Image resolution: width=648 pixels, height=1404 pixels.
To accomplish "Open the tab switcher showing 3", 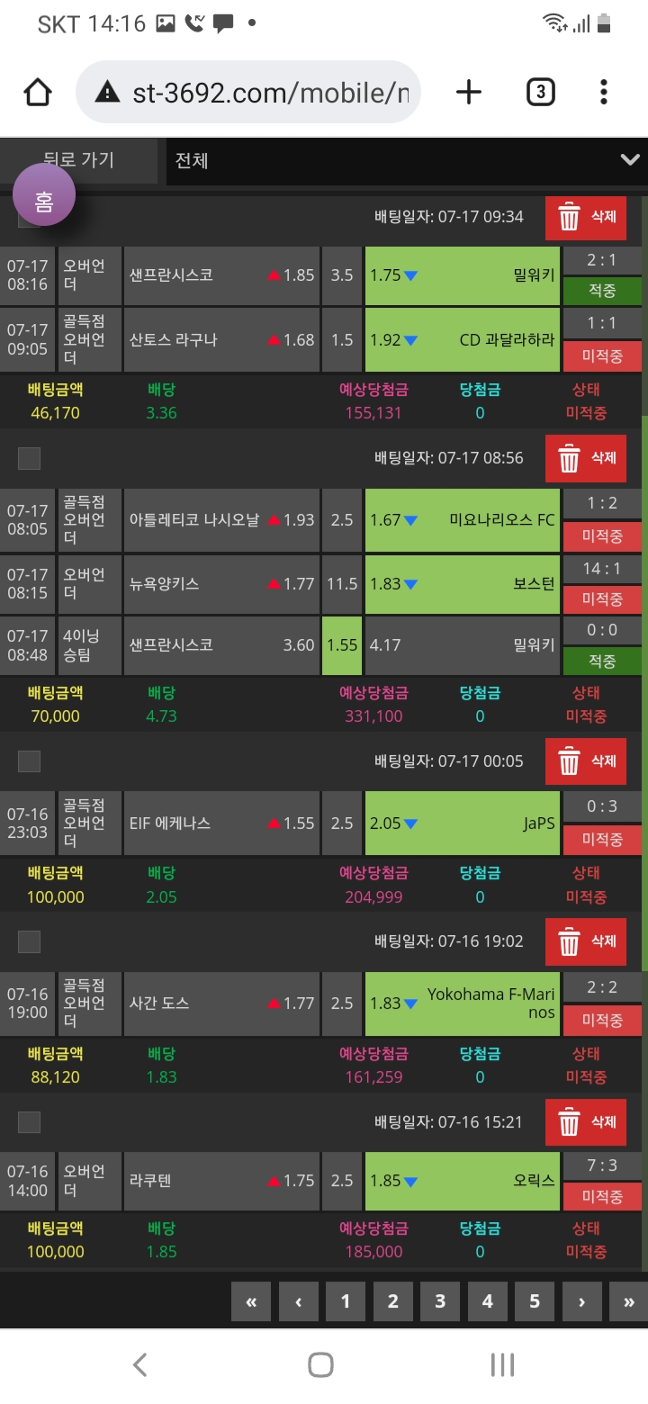I will point(540,92).
